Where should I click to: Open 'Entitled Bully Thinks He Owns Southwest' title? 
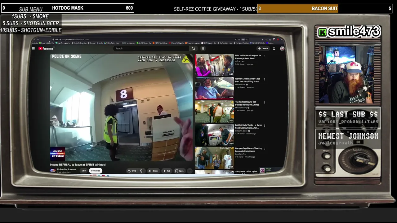[248, 127]
